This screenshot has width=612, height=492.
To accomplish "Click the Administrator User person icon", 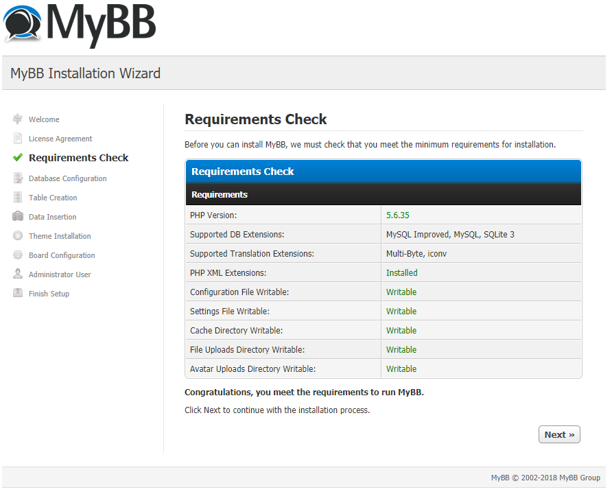I will pos(18,274).
